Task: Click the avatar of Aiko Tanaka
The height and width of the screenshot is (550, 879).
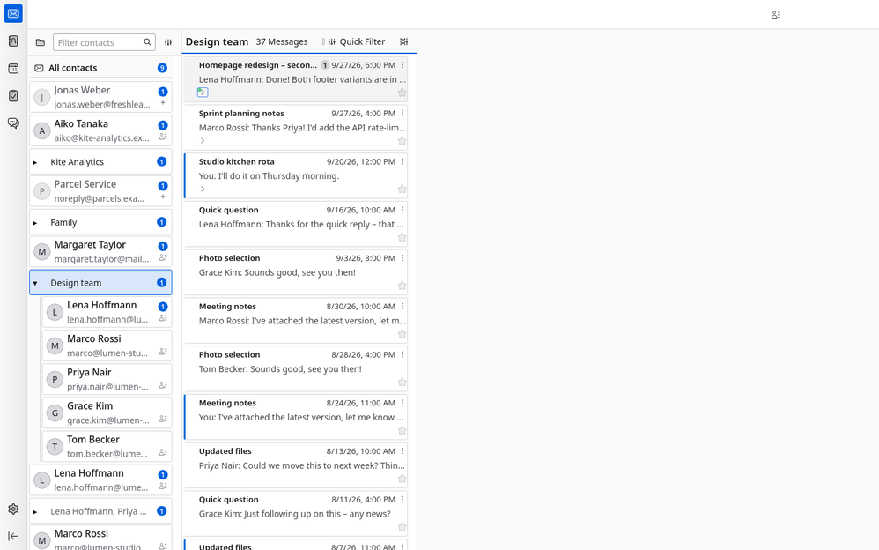Action: [x=41, y=130]
